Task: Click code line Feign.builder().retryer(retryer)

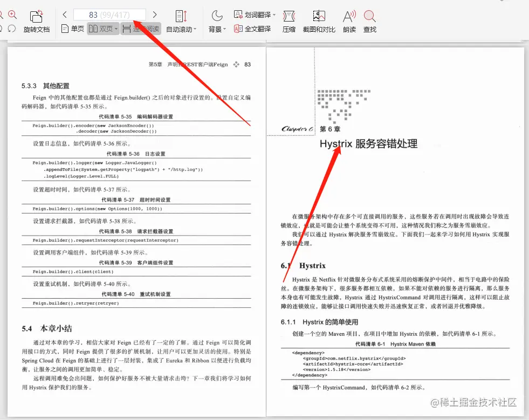Action: pyautogui.click(x=76, y=304)
